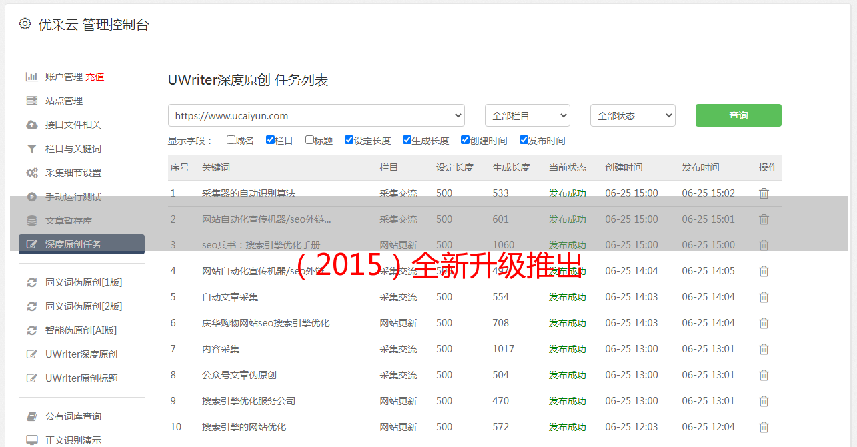Click the edit icon for UWriter深度原创
This screenshot has width=857, height=447.
[31, 354]
